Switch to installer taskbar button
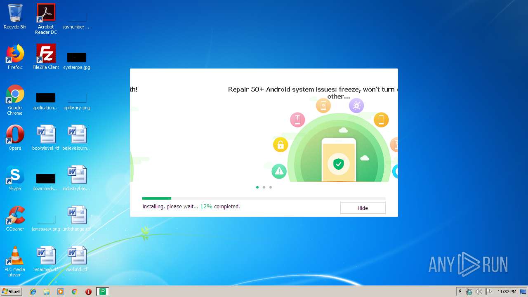This screenshot has width=528, height=297. click(x=102, y=292)
